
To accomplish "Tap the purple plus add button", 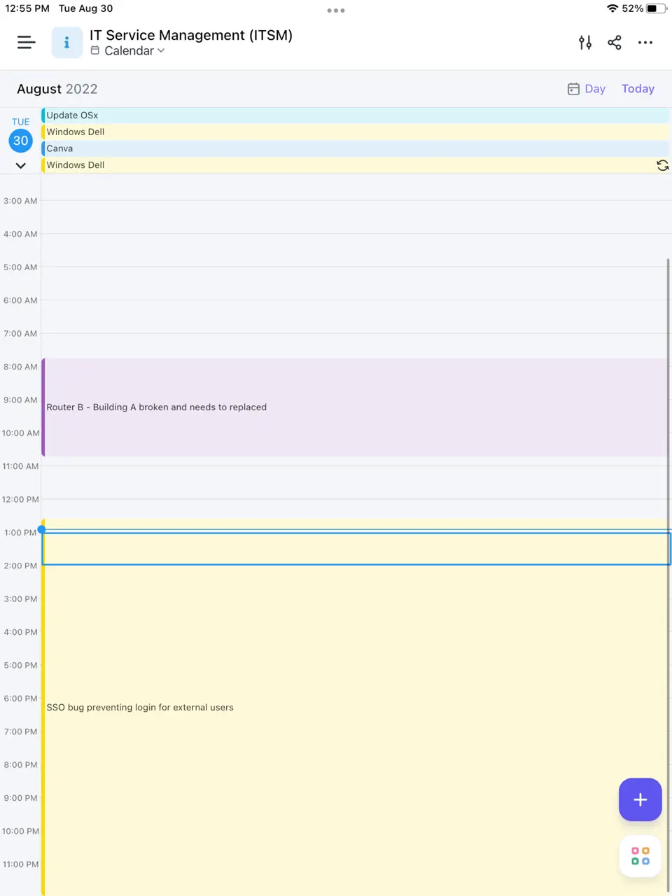I will [x=640, y=799].
